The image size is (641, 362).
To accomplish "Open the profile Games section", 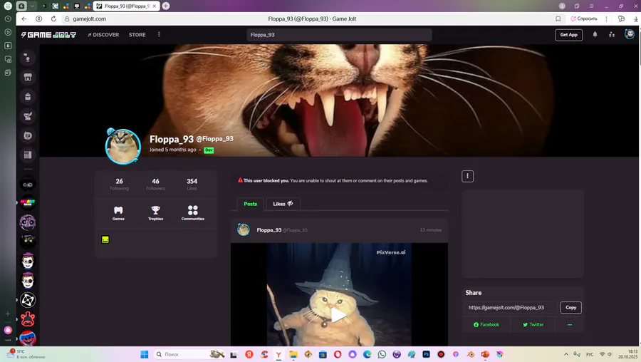I will click(118, 213).
